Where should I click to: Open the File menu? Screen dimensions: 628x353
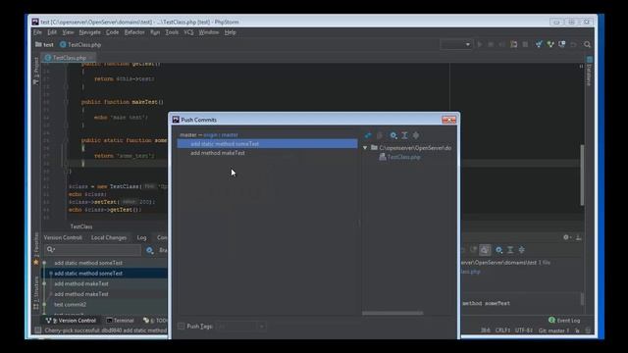point(37,32)
